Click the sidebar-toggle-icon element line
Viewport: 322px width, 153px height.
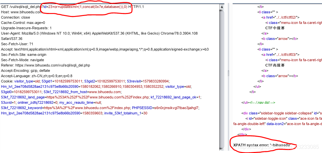pyautogui.click(x=284, y=119)
